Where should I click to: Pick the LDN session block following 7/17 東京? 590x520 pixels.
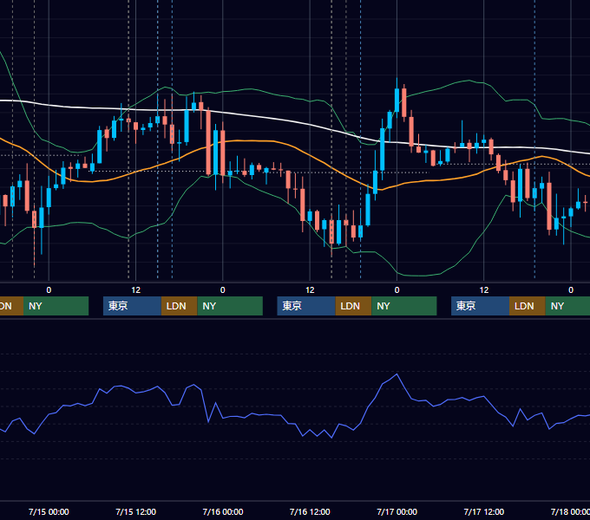pyautogui.click(x=528, y=306)
